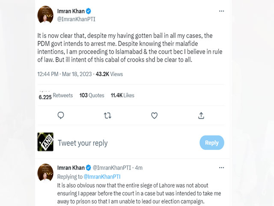Click your own avatar near reply box
Viewport: 274px width, 206px height.
click(x=45, y=142)
